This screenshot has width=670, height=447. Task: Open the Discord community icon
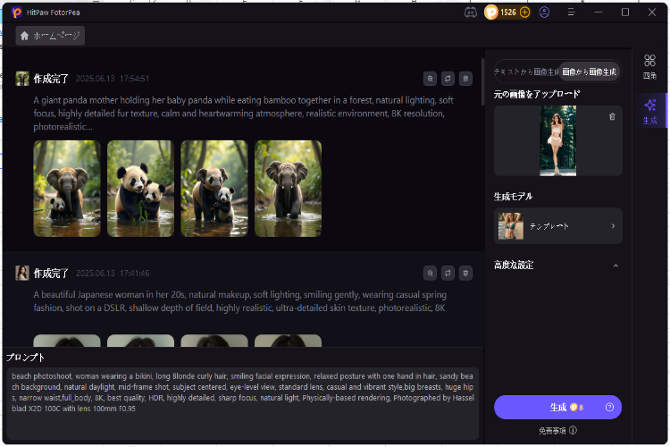coord(471,13)
